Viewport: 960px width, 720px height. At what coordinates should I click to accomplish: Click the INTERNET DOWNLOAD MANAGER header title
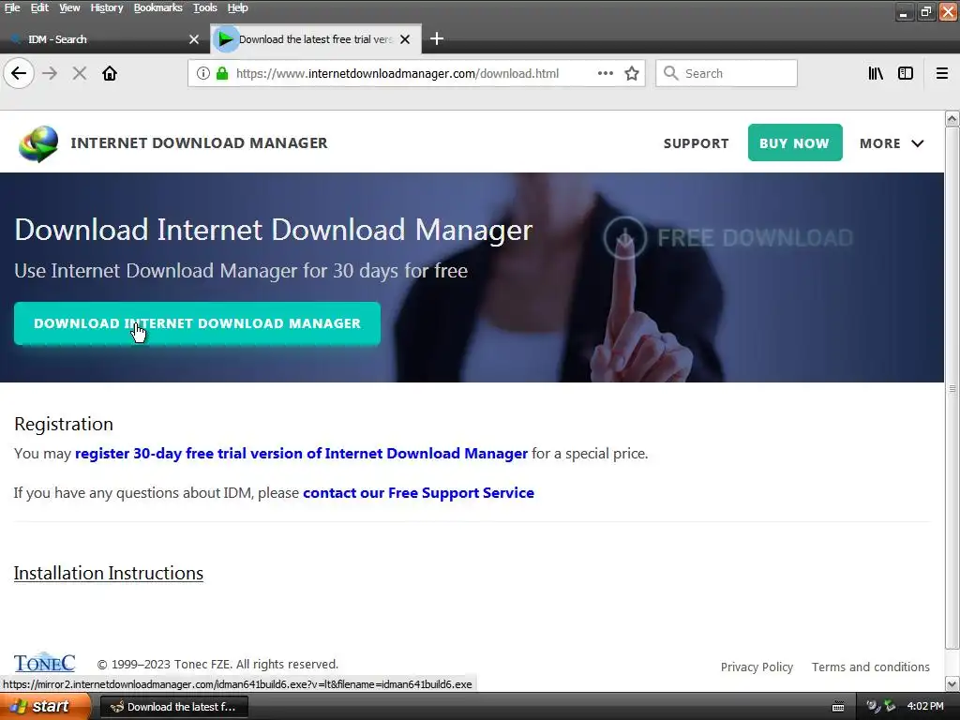[x=199, y=143]
